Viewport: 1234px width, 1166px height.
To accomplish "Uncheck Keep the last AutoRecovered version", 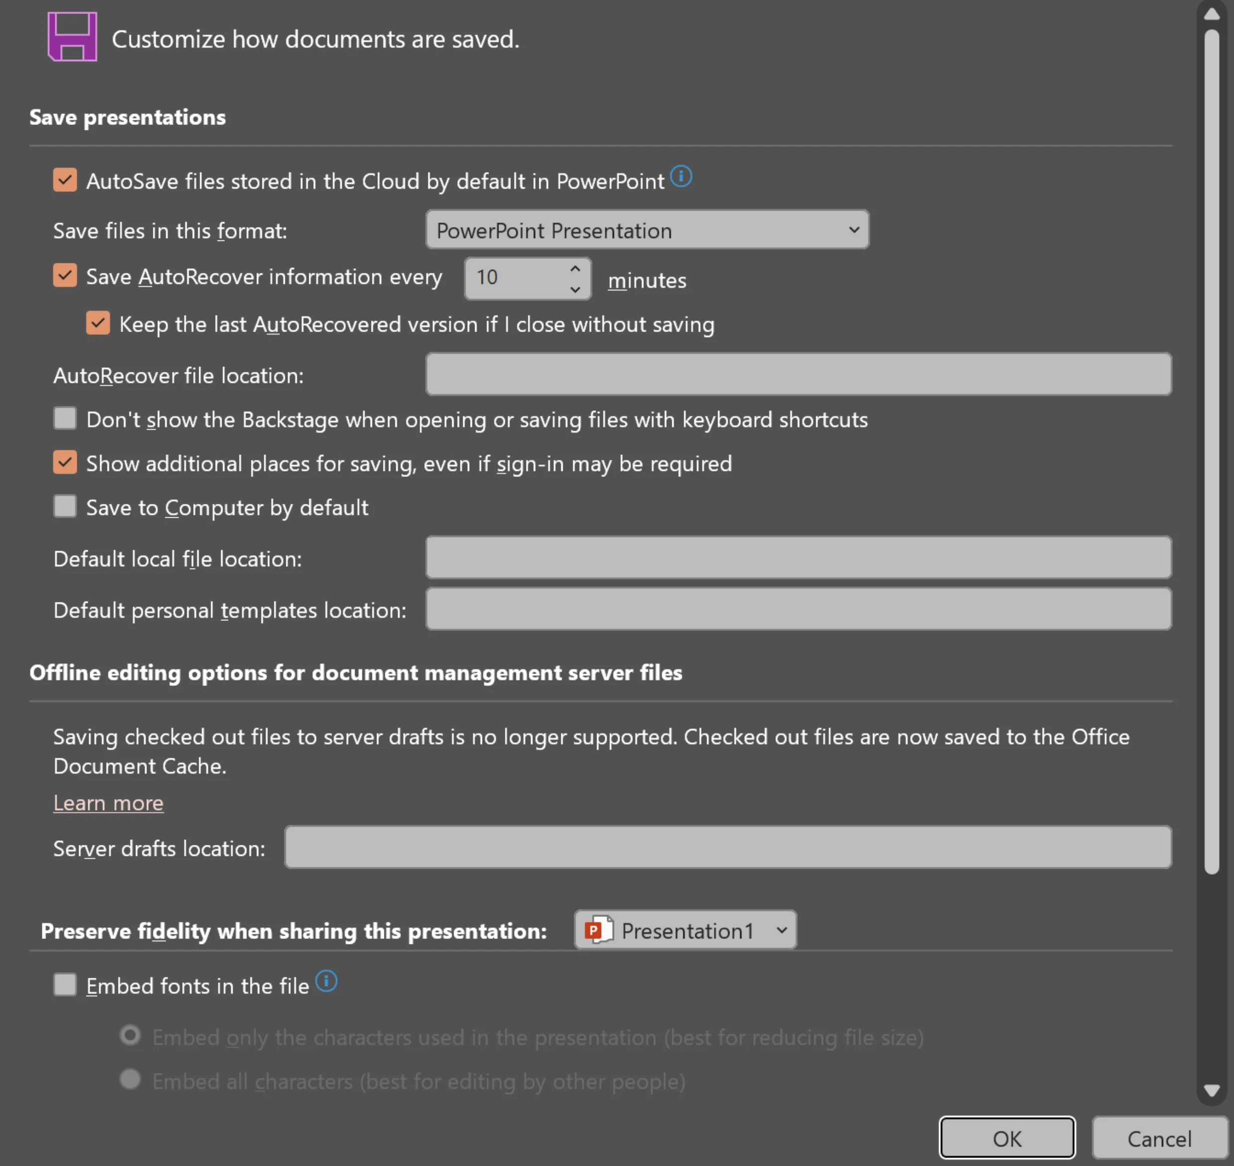I will click(x=98, y=323).
